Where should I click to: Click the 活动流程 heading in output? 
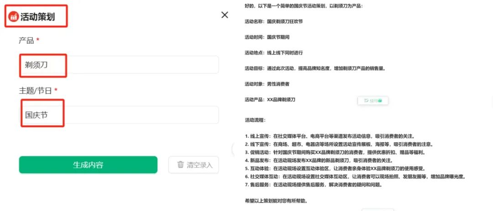tap(255, 120)
